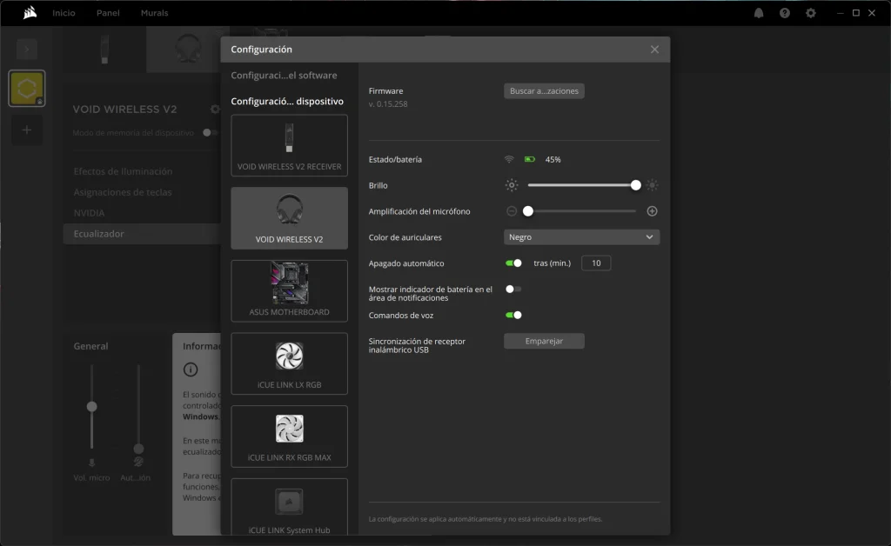This screenshot has height=546, width=891.
Task: Open the settings gear in top bar
Action: click(x=811, y=12)
